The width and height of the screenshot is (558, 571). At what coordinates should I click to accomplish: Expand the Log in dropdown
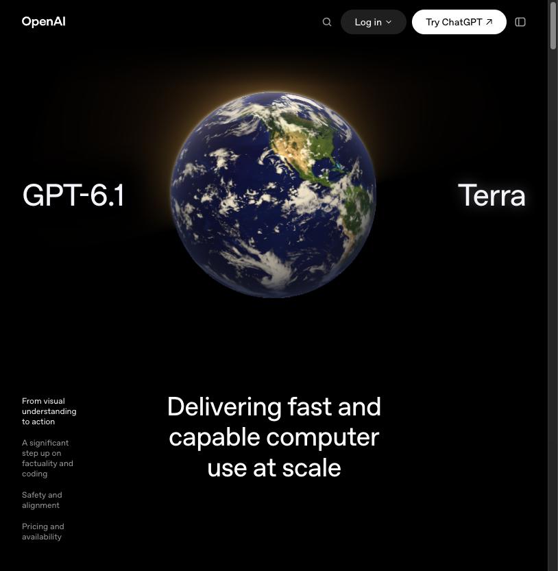tap(374, 22)
